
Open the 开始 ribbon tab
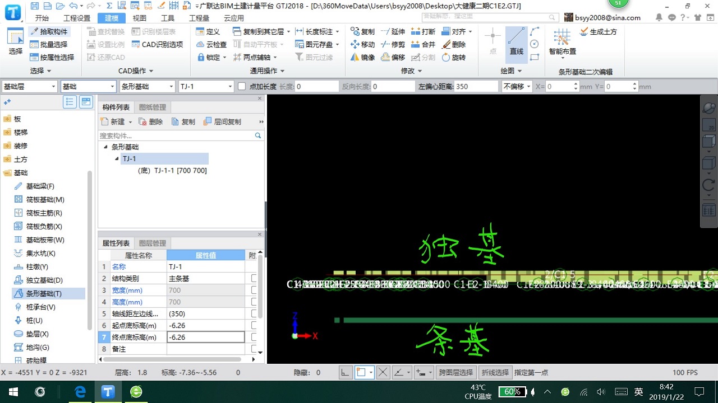pyautogui.click(x=42, y=18)
